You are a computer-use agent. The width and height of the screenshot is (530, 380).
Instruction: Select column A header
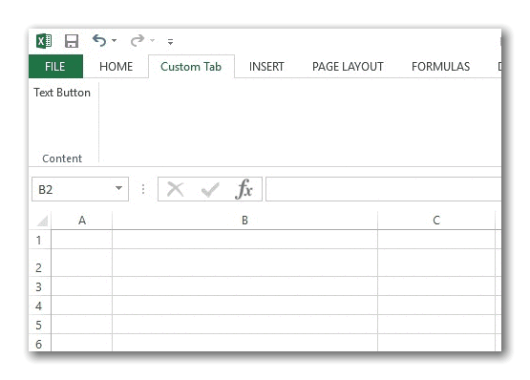tap(82, 221)
